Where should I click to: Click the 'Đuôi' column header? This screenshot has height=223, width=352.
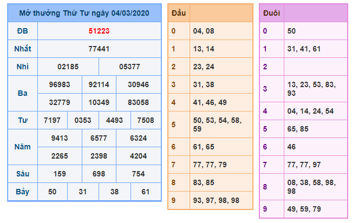coord(271,13)
